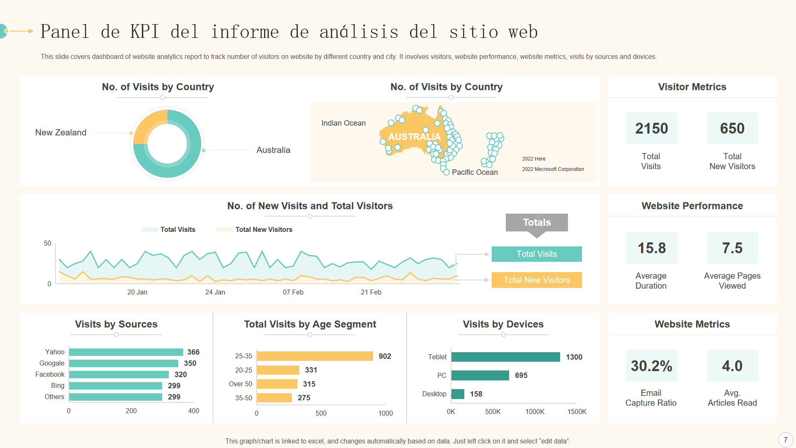Click the 2150 Total Visits value box
This screenshot has width=796, height=448.
[x=651, y=128]
